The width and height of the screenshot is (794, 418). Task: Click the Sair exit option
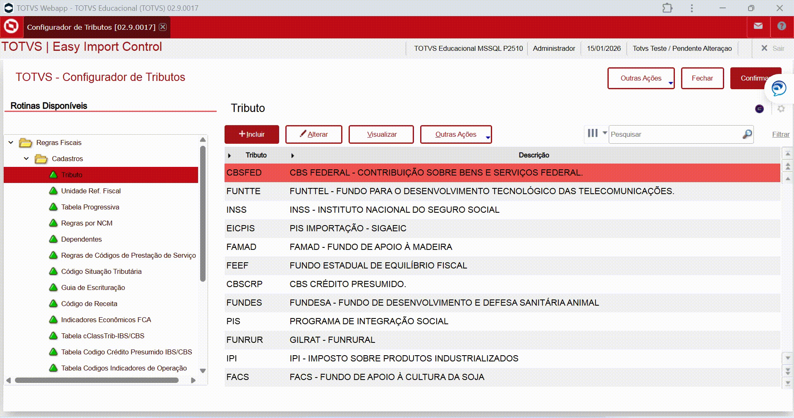click(772, 48)
